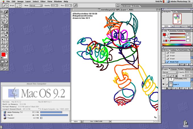Image resolution: width=193 pixels, height=129 pixels.
Task: Open the brush Mode dropdown in the options bar
Action: [x=36, y=6]
